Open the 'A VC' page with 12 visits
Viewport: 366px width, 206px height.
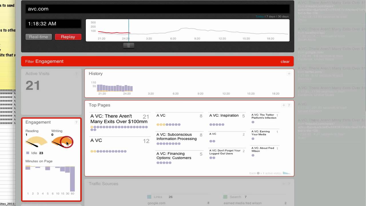(x=96, y=140)
